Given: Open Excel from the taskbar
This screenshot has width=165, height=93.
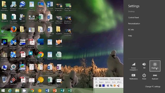Looking at the screenshot, I should 70,91.
